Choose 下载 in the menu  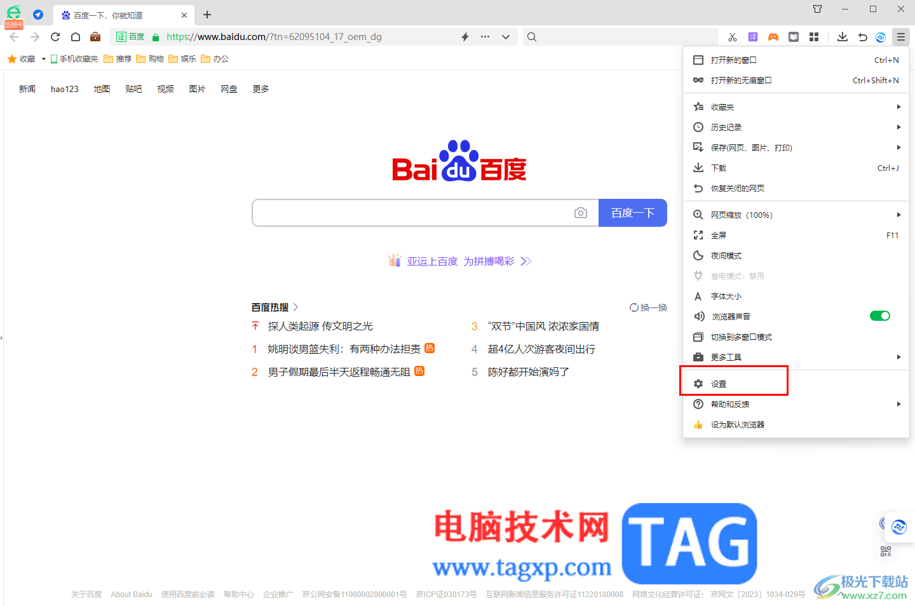796,168
